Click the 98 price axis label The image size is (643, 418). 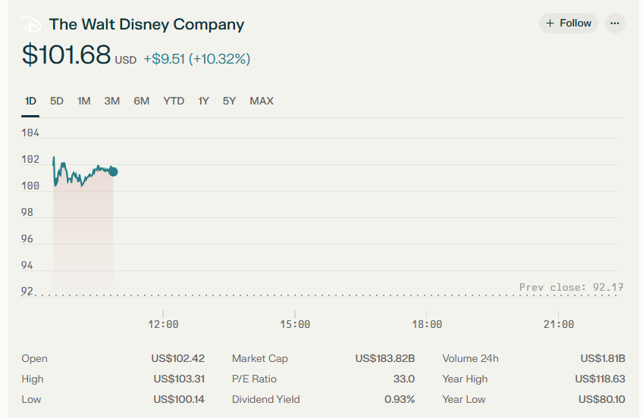pos(27,212)
